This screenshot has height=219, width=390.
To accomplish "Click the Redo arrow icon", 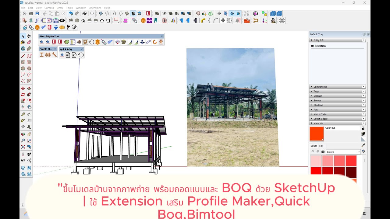I will pos(77,13).
